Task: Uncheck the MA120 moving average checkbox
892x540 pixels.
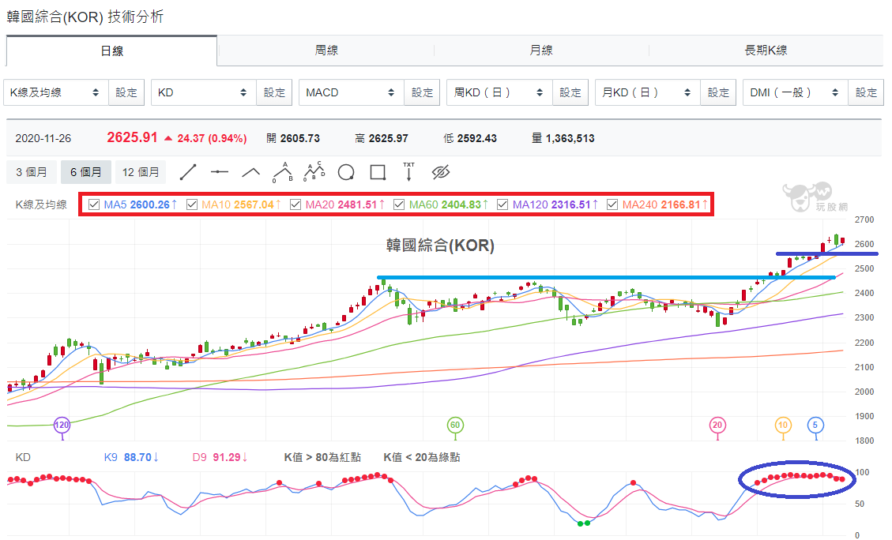Action: pos(502,204)
